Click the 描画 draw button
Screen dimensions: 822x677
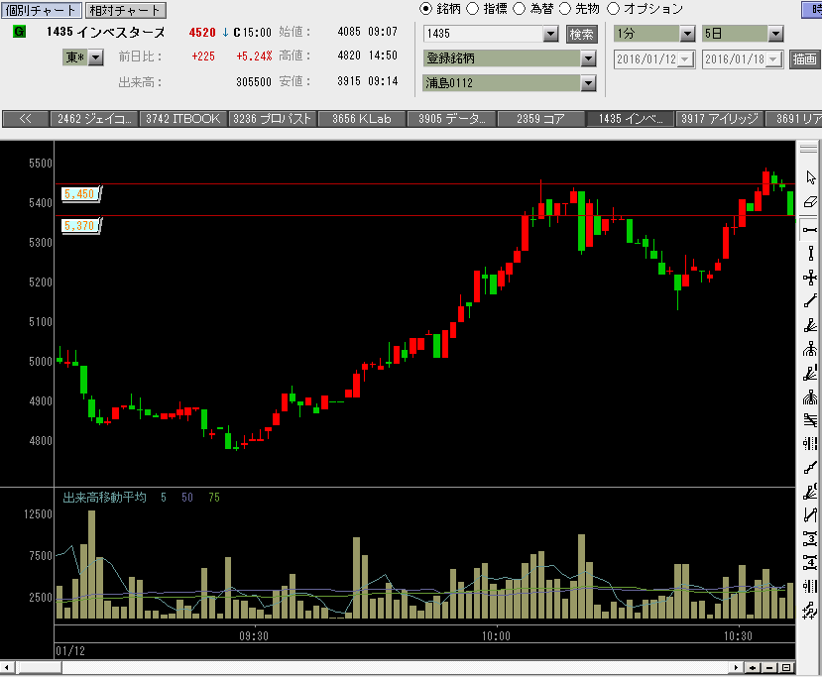804,59
